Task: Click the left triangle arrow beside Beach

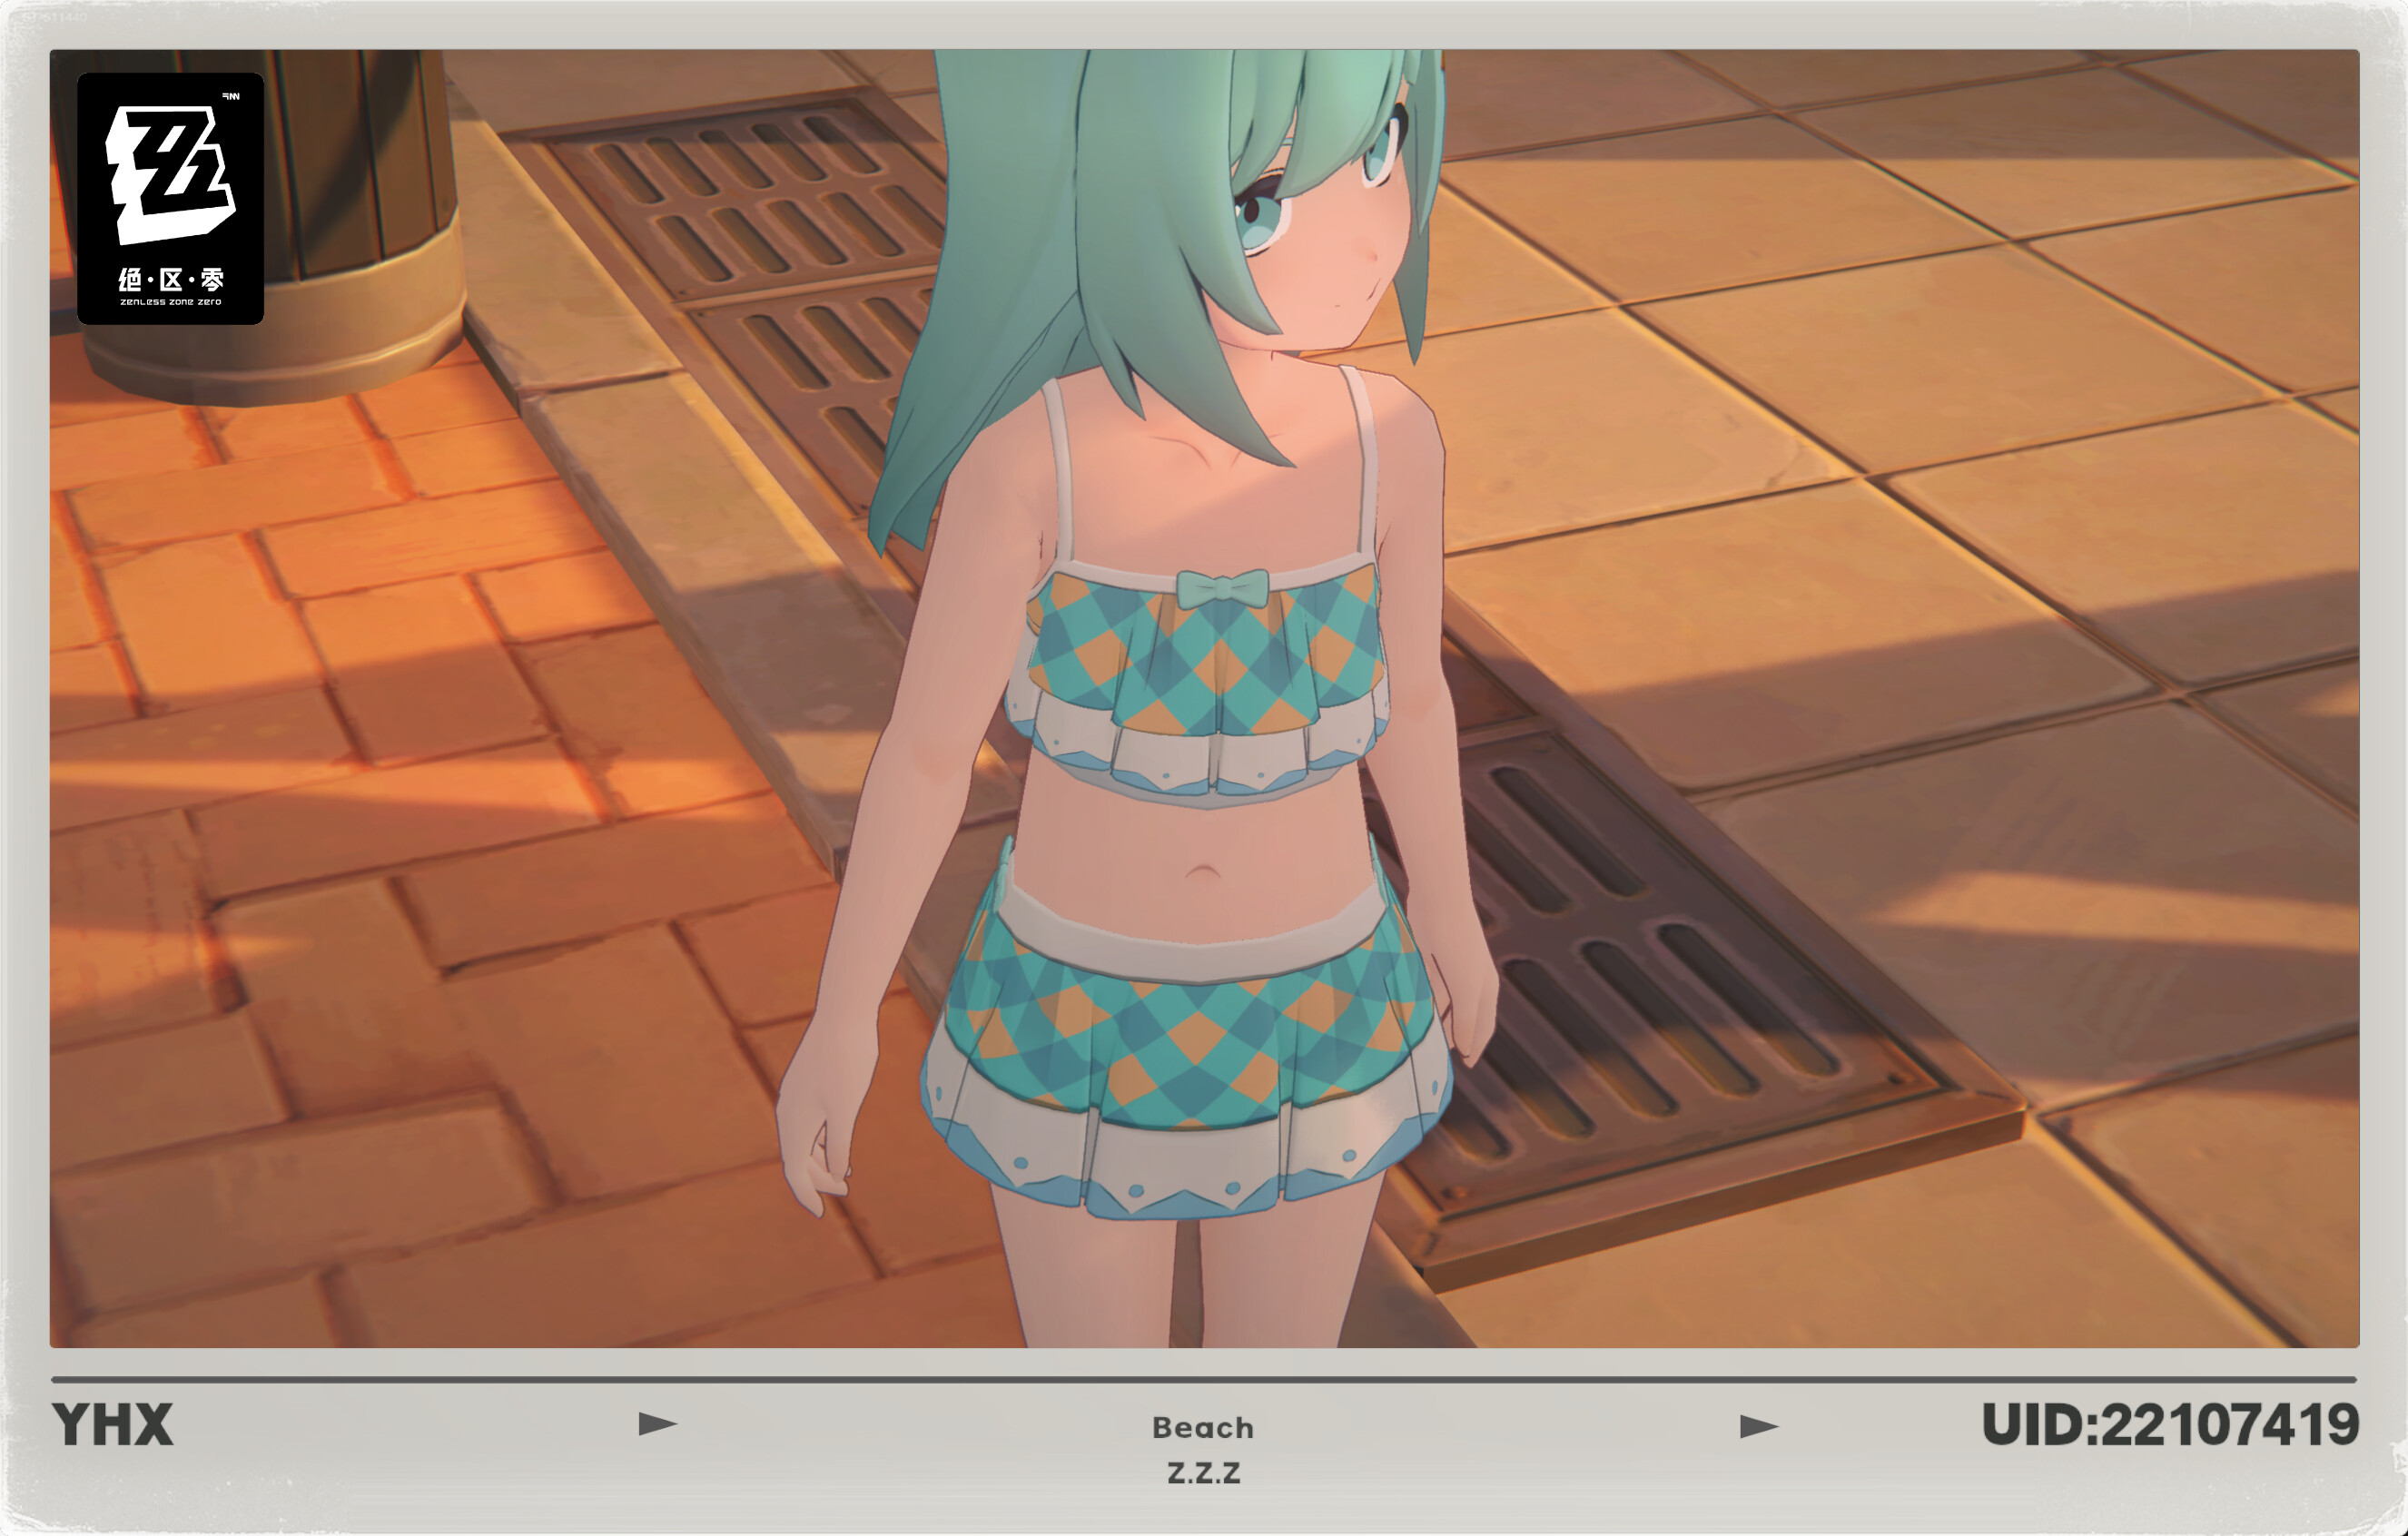Action: tap(657, 1423)
